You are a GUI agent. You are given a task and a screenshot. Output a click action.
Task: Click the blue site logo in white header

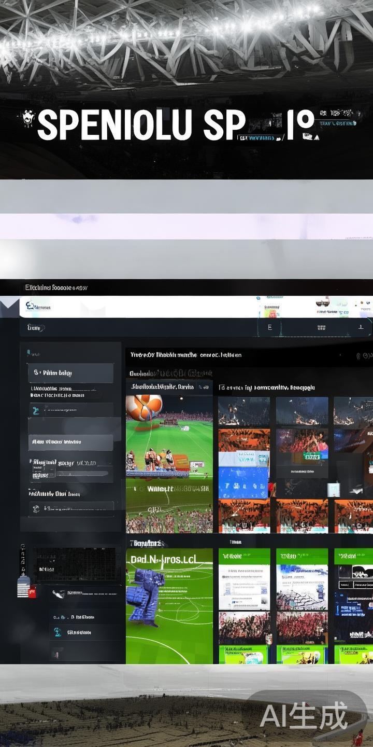tap(31, 307)
